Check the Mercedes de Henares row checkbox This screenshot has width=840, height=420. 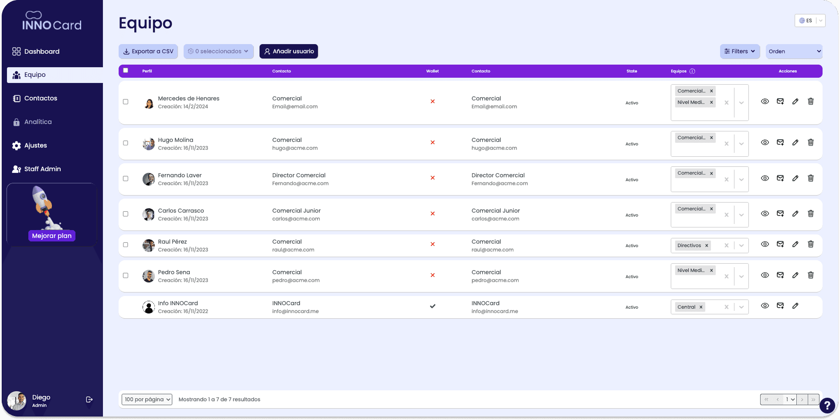(126, 102)
